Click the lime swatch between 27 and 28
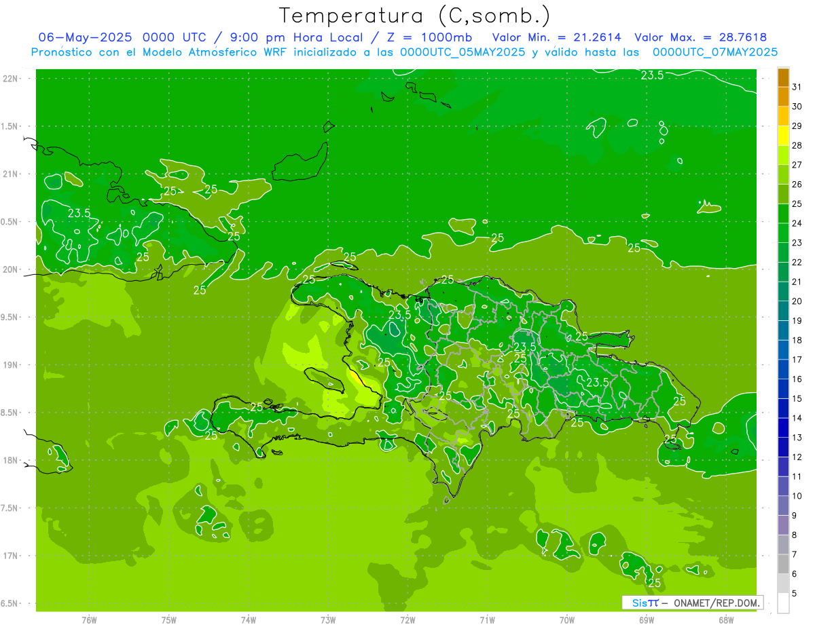 pos(783,155)
